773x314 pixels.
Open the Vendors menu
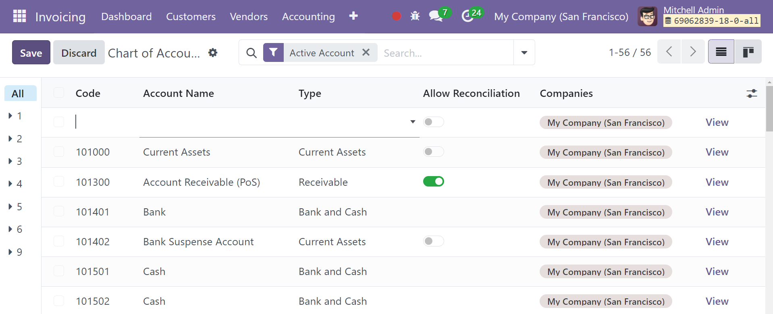(x=249, y=16)
